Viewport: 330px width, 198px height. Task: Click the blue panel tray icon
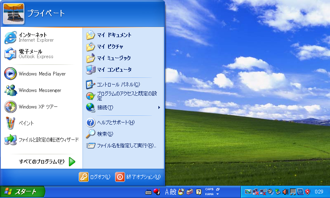point(300,192)
